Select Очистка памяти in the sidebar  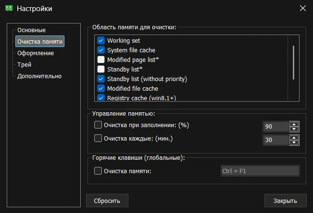(40, 42)
